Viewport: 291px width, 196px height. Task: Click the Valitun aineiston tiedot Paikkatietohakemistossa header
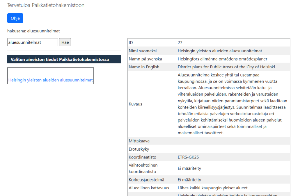pos(64,59)
